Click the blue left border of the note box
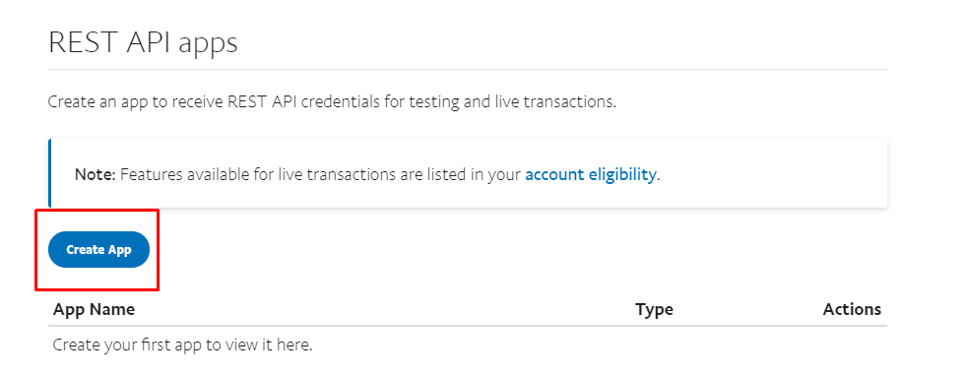This screenshot has height=376, width=966. click(x=49, y=173)
